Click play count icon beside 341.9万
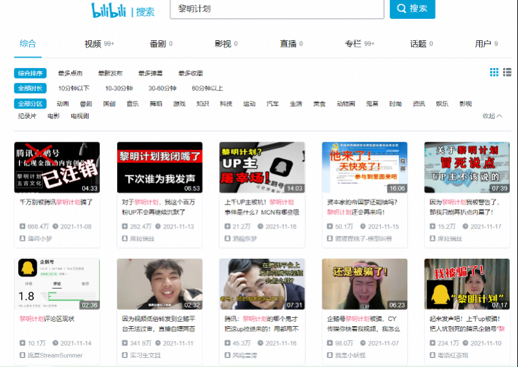The image size is (518, 367). (x=125, y=343)
